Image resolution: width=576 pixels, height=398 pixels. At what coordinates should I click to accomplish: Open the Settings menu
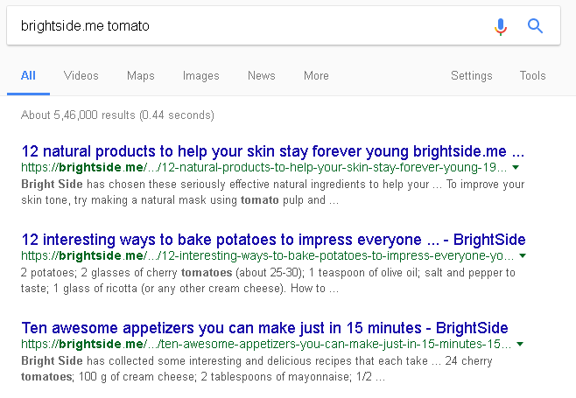tap(472, 76)
